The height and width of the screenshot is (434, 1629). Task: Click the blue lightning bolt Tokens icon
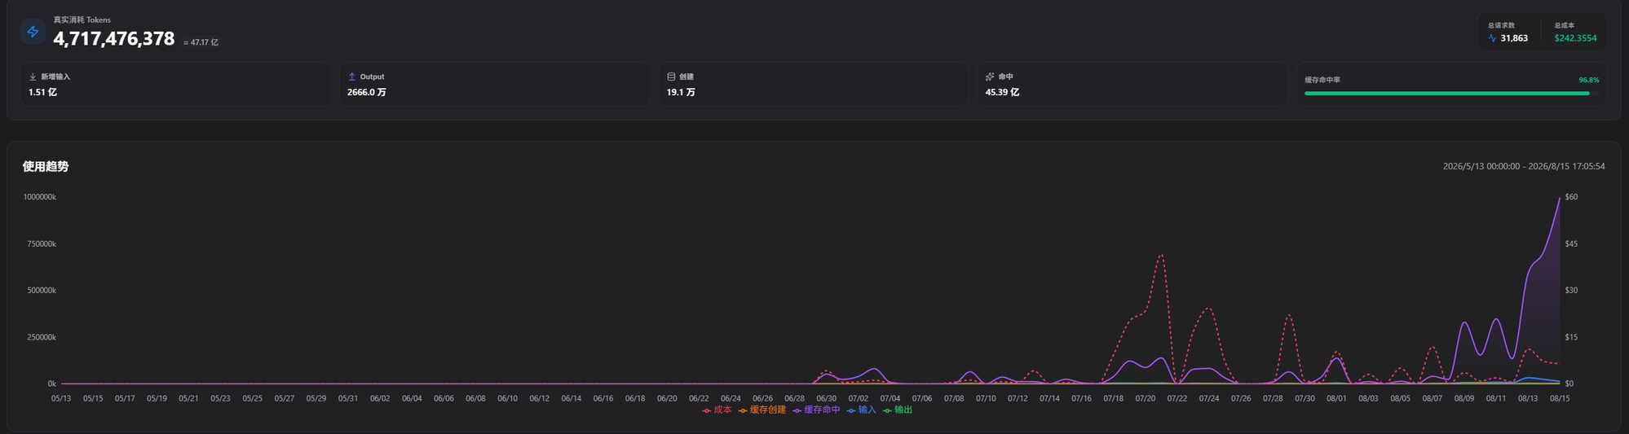[x=33, y=32]
